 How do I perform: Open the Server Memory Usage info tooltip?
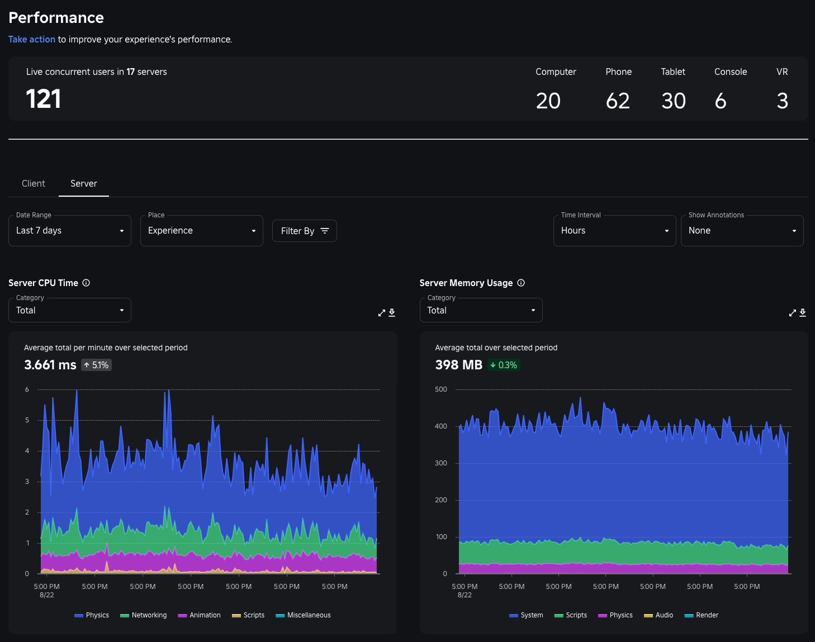521,283
